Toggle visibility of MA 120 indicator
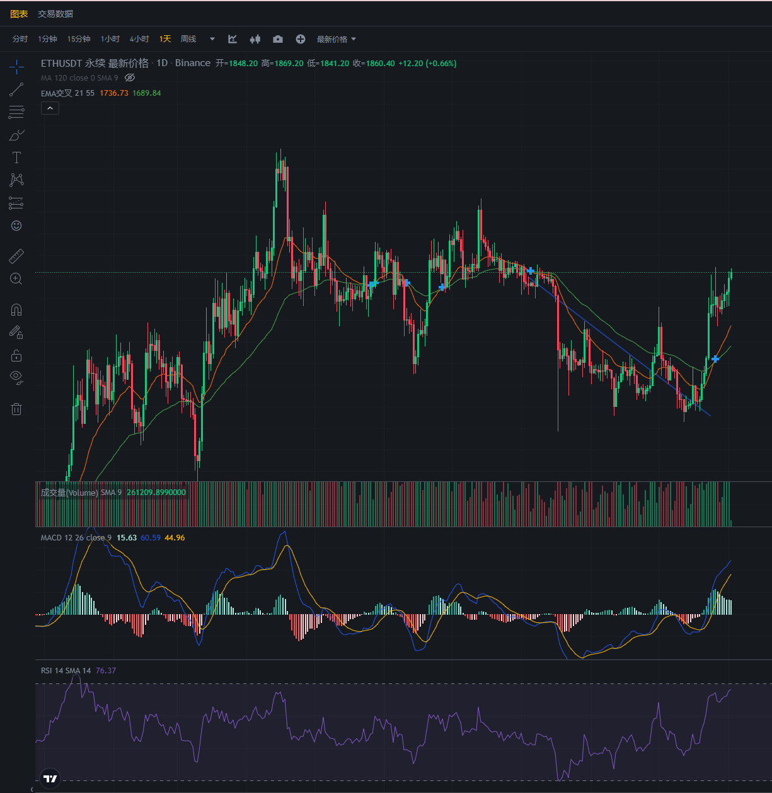The image size is (772, 793). click(130, 77)
